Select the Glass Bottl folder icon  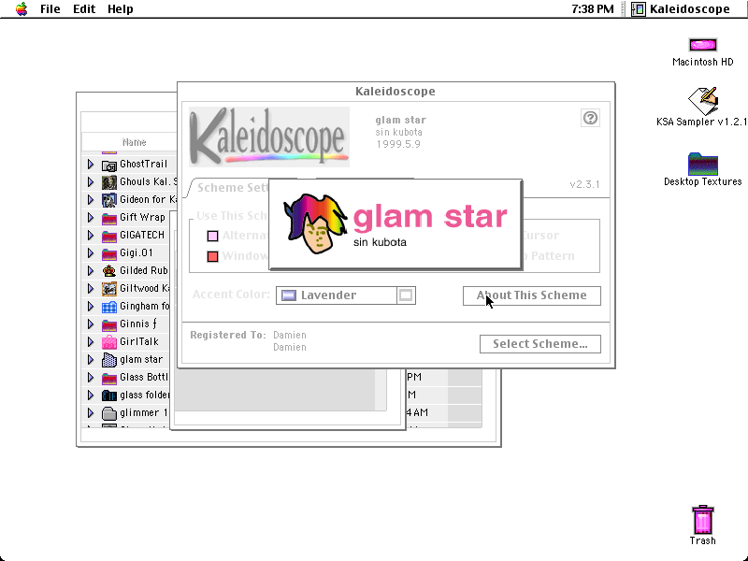[109, 379]
